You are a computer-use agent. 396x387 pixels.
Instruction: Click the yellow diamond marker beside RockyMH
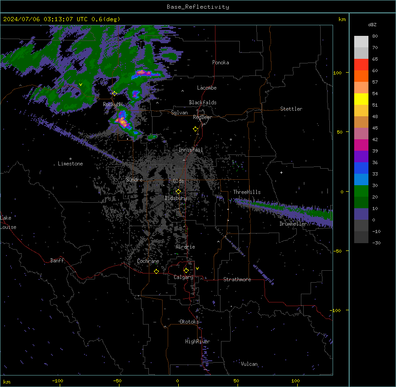click(114, 94)
